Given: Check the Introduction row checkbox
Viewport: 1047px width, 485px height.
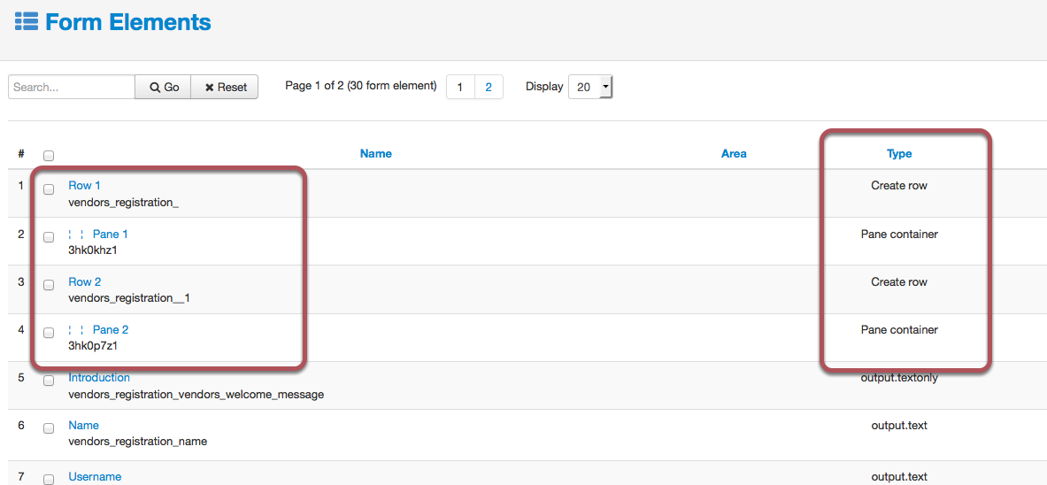Looking at the screenshot, I should coord(49,381).
